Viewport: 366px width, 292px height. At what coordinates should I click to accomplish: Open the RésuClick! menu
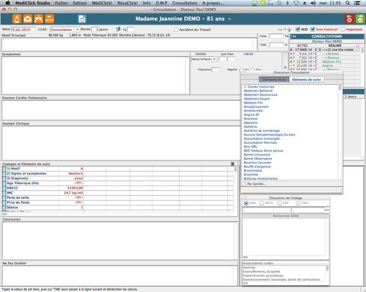127,3
